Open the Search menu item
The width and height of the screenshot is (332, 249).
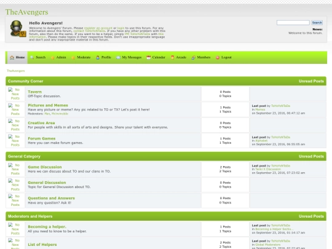point(38,57)
